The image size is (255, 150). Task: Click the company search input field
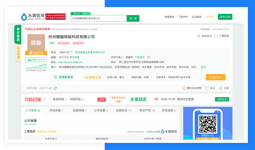pos(99,18)
